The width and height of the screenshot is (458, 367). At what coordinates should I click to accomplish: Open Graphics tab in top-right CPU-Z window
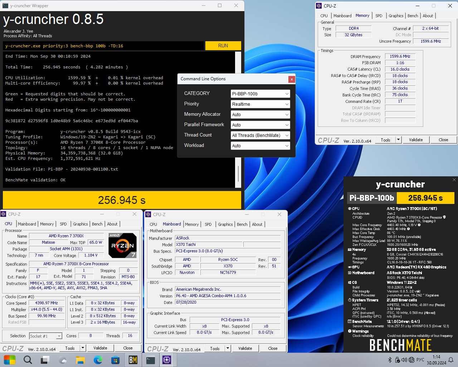pos(396,16)
